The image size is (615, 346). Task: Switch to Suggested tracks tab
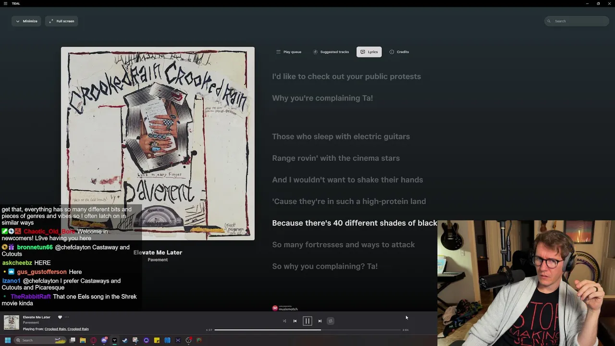point(331,52)
